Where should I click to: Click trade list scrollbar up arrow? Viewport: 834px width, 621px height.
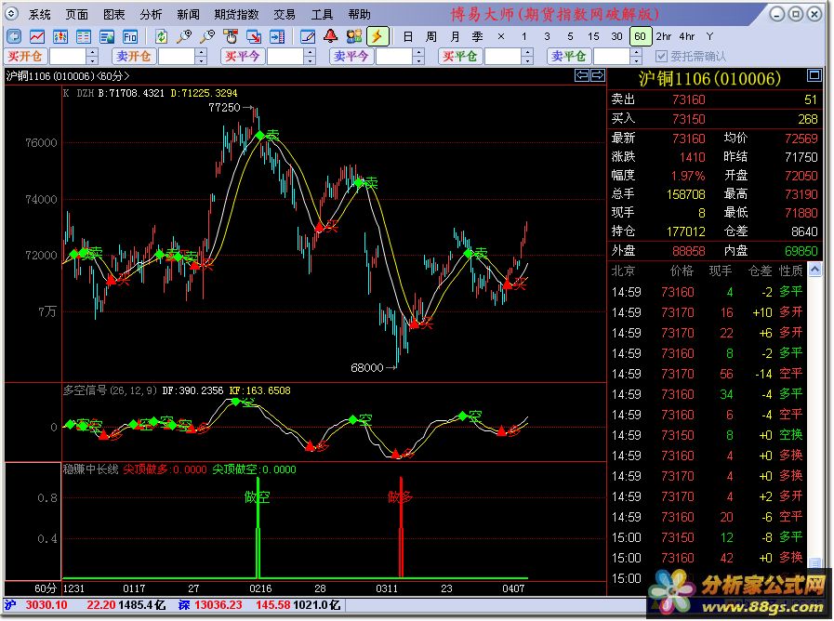tap(814, 271)
